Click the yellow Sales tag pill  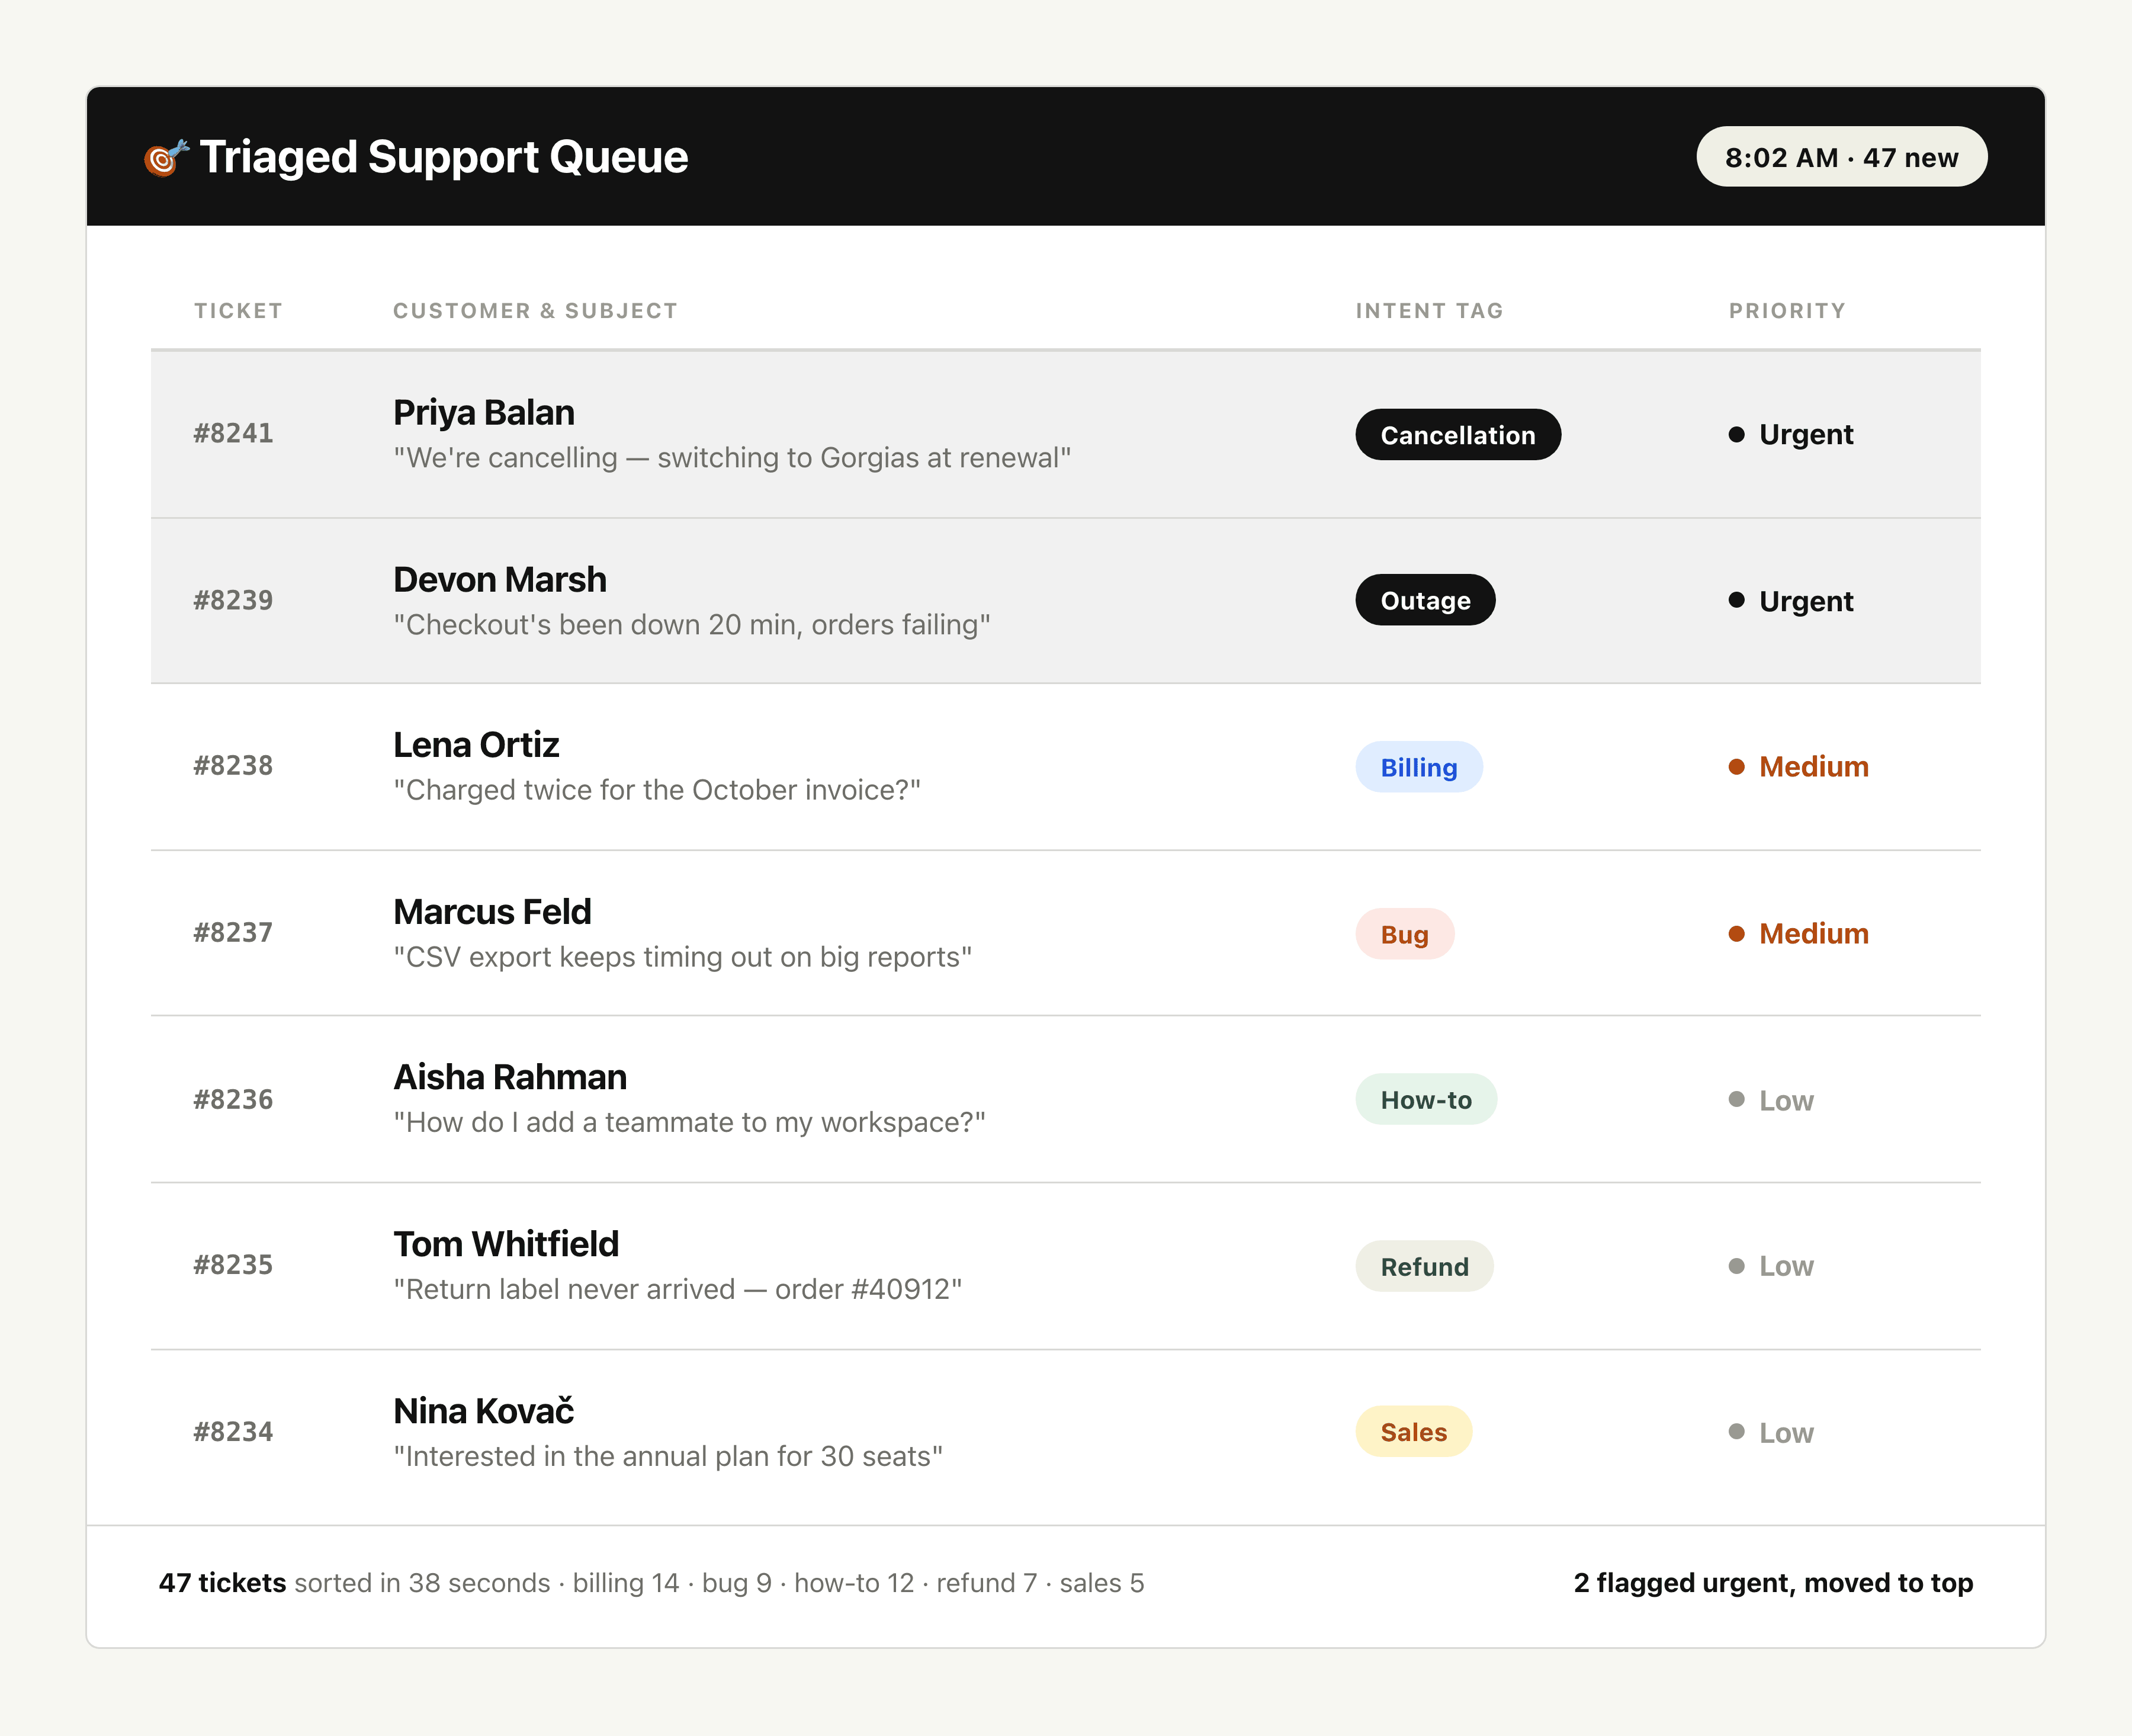1414,1432
